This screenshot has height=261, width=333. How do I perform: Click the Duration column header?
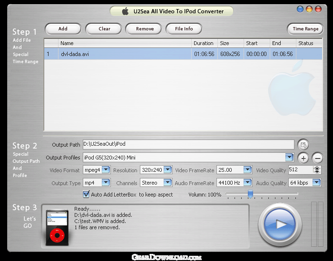204,43
